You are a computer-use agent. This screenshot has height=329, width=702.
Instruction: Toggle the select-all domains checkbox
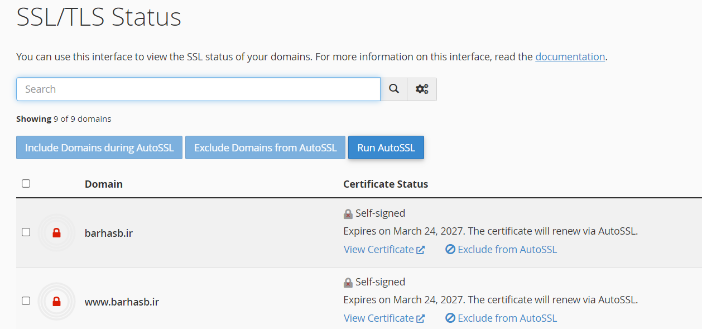point(26,184)
